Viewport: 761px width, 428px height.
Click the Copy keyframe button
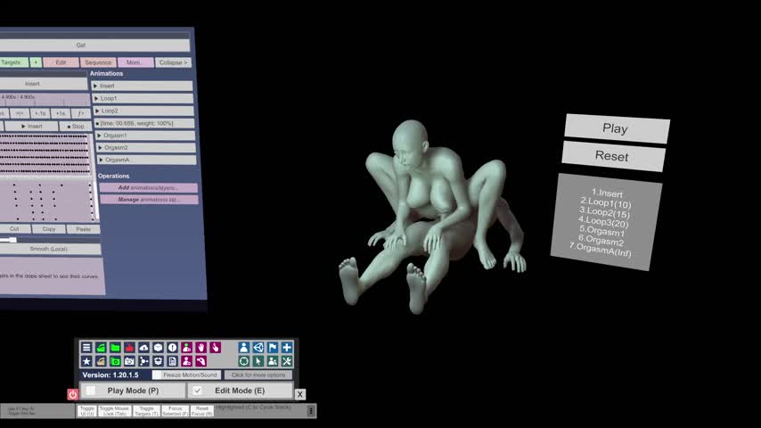(48, 229)
